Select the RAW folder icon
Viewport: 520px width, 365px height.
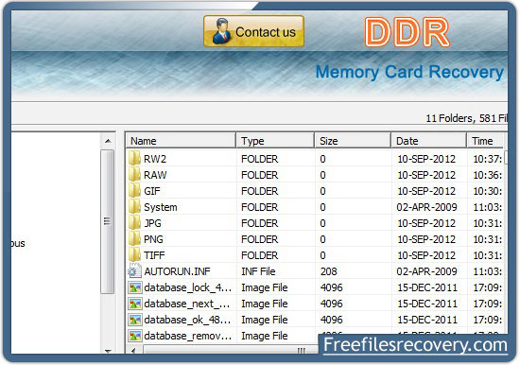134,175
